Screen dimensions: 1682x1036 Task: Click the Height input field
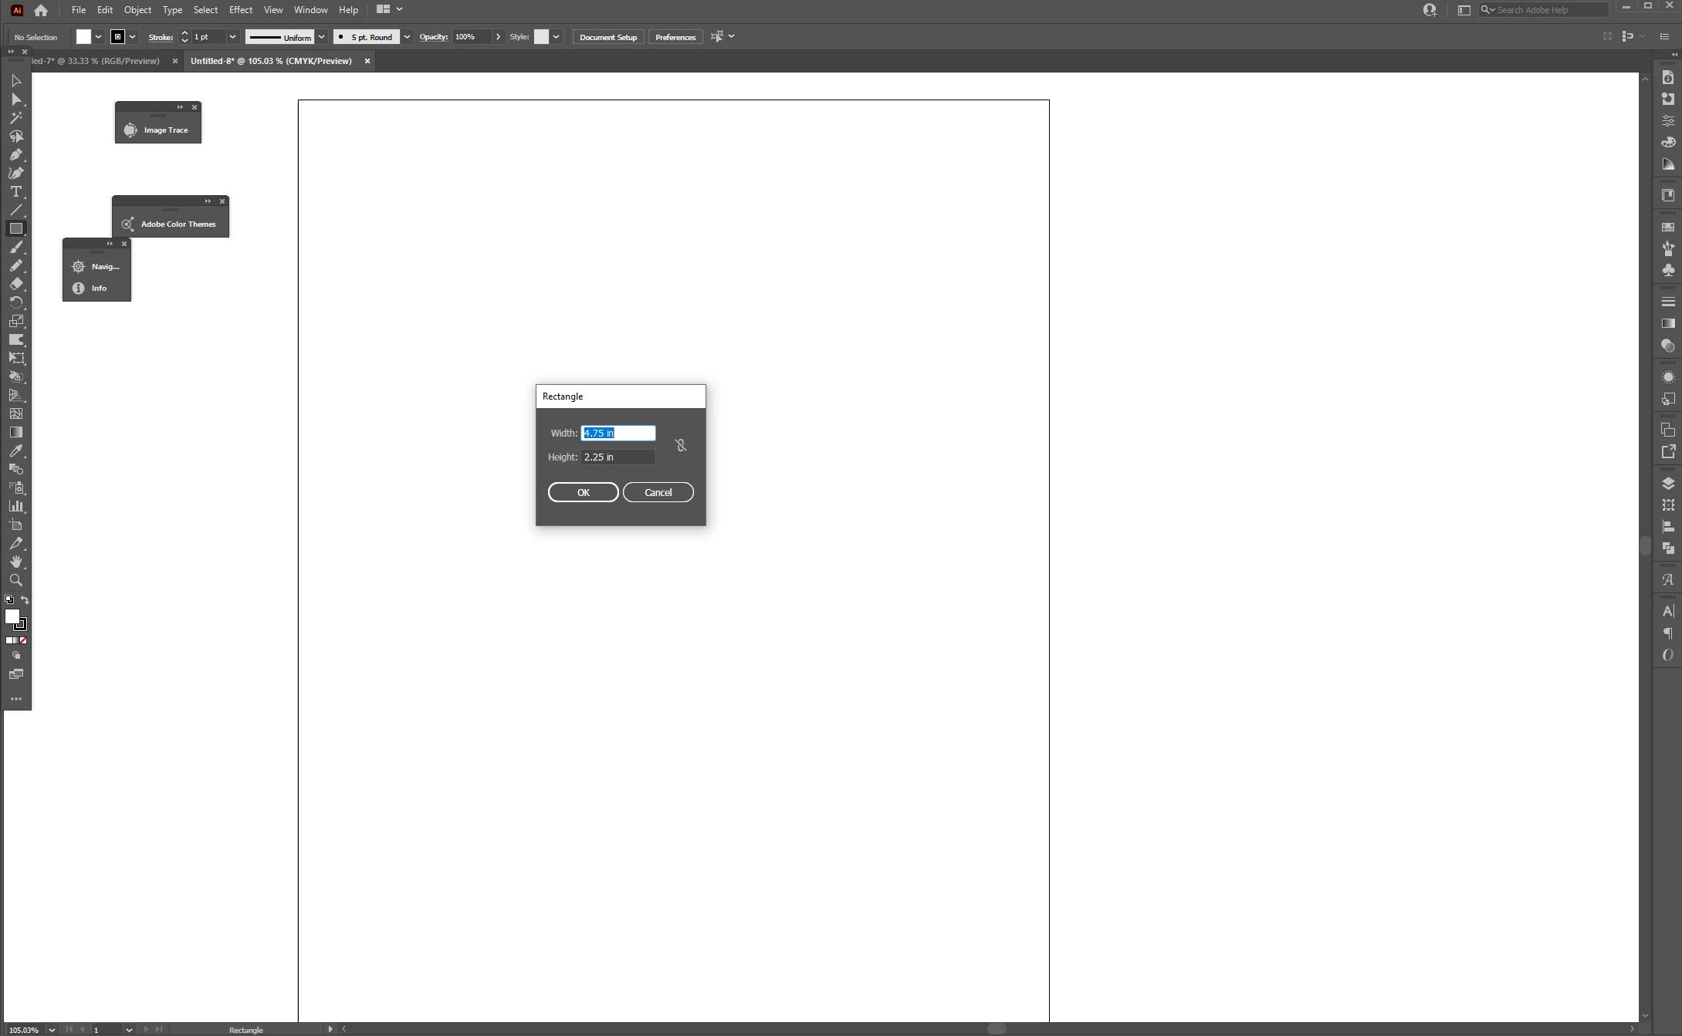tap(618, 457)
